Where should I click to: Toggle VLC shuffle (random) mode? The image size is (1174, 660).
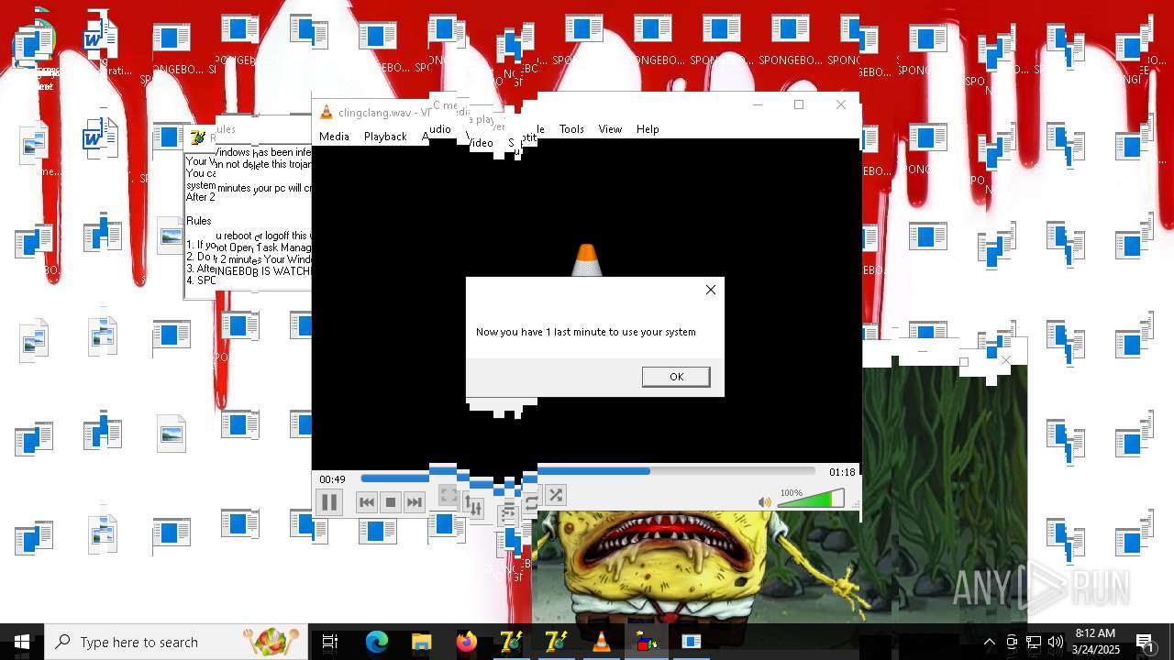(556, 495)
